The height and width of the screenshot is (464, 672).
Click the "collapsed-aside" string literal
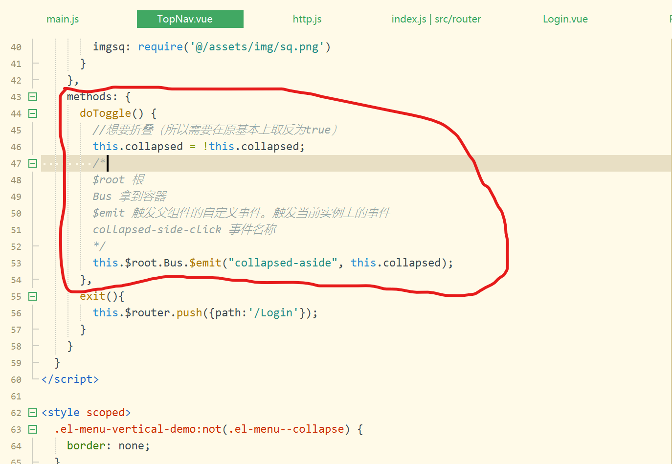pyautogui.click(x=283, y=263)
